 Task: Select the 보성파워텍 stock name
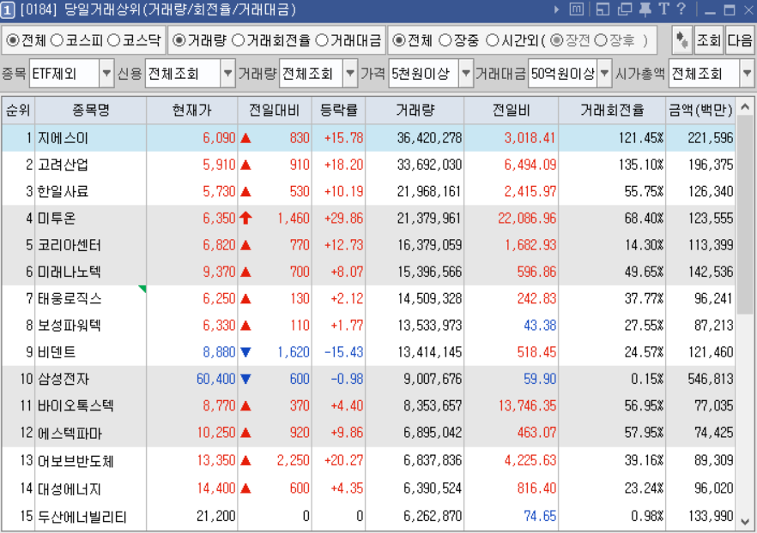pos(70,326)
